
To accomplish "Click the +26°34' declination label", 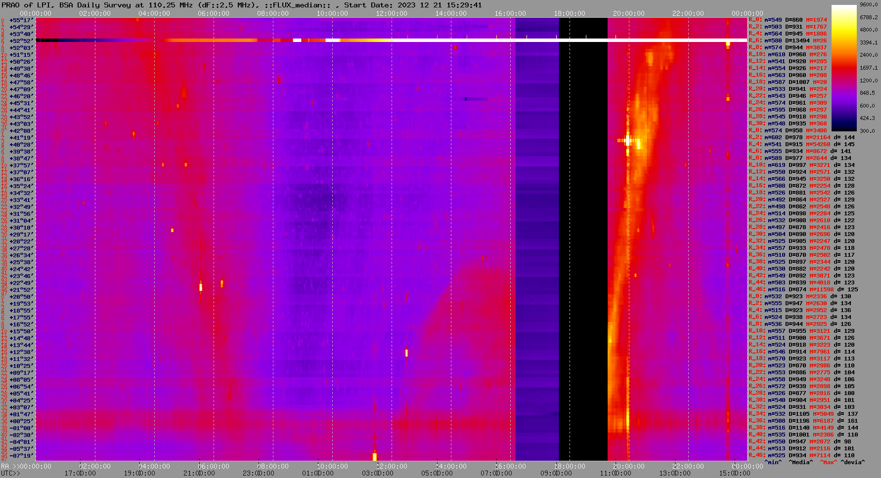I will 21,255.
